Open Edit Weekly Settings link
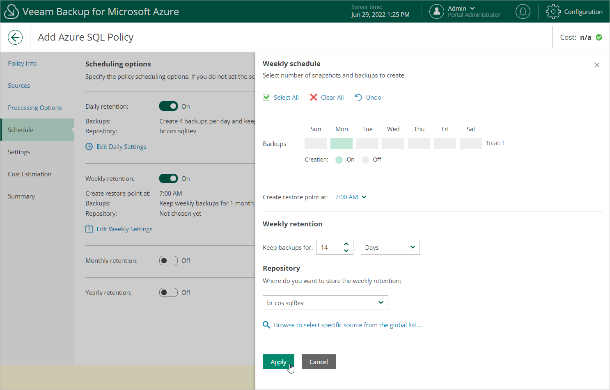The height and width of the screenshot is (390, 610). coord(124,229)
